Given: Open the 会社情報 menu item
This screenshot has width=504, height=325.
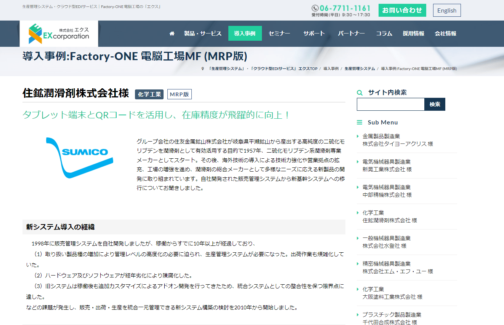Looking at the screenshot, I should point(446,33).
